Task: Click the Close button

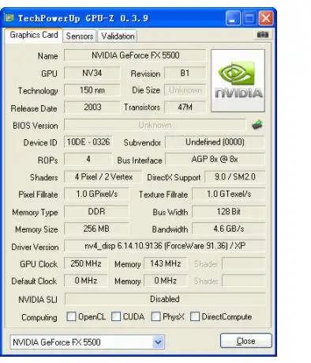Action: (x=245, y=341)
